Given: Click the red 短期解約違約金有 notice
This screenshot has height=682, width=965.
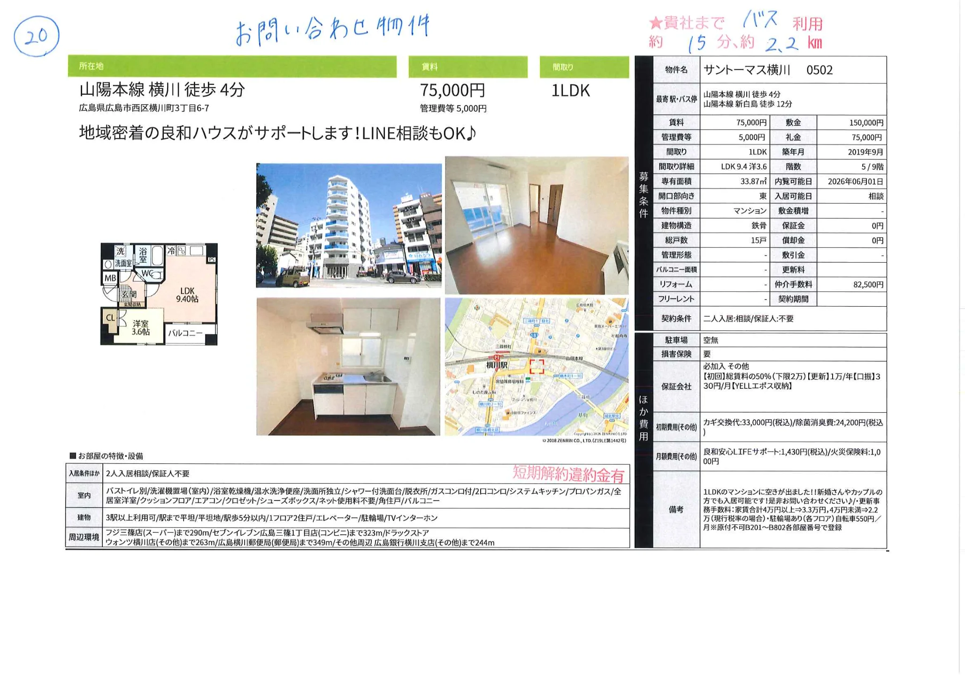Looking at the screenshot, I should click(568, 474).
